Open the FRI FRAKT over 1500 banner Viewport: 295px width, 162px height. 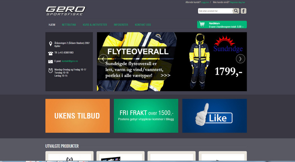[146, 116]
